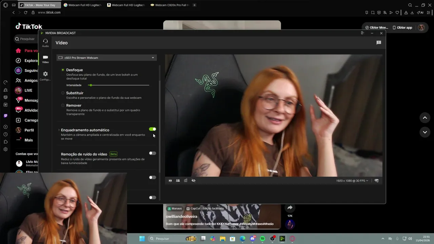The width and height of the screenshot is (434, 244).
Task: Open the TikTok Para você menu item
Action: [x=26, y=50]
